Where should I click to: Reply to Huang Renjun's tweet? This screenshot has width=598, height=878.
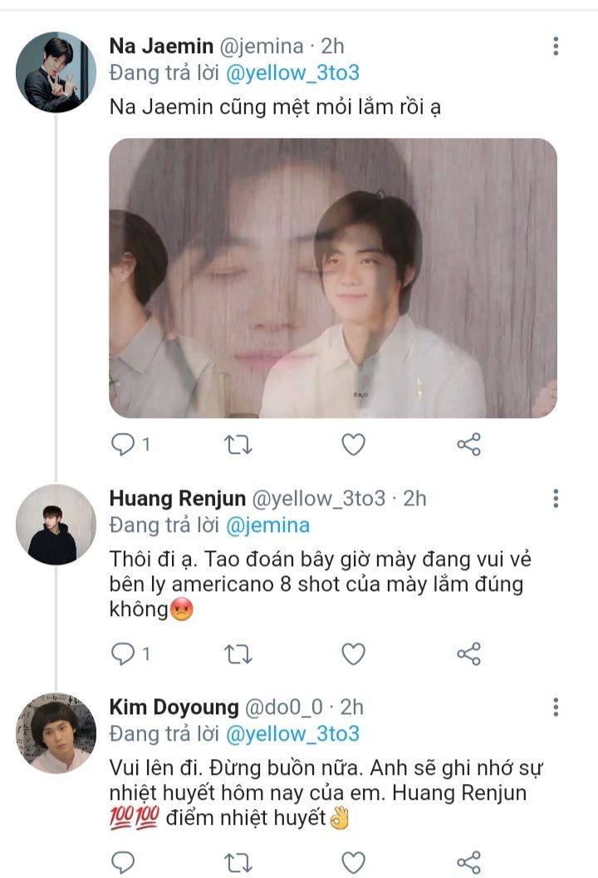pyautogui.click(x=123, y=654)
